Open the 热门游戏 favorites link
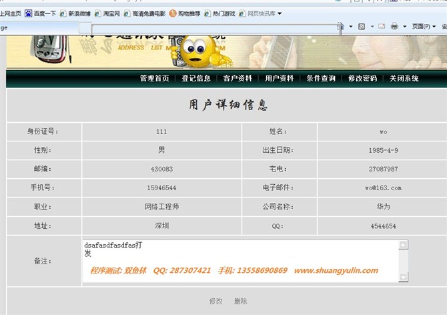 [219, 13]
